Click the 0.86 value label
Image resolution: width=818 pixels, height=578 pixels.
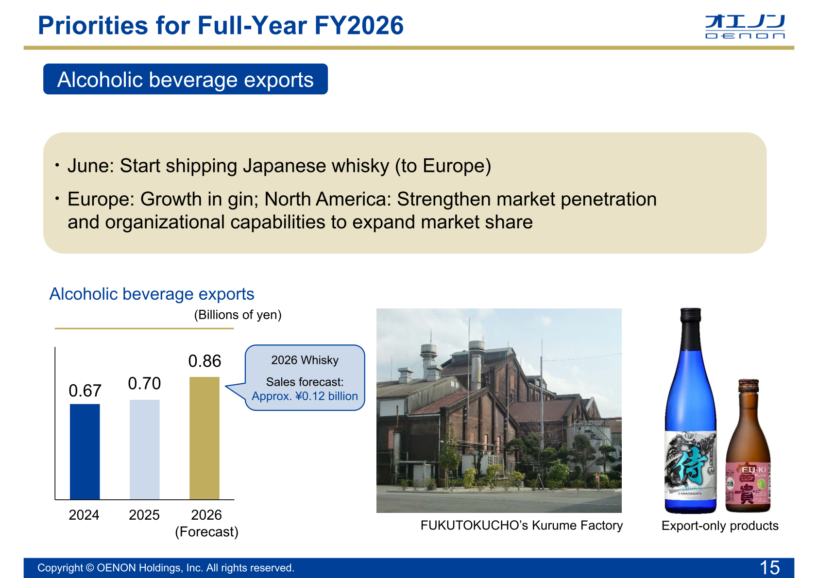tap(204, 361)
